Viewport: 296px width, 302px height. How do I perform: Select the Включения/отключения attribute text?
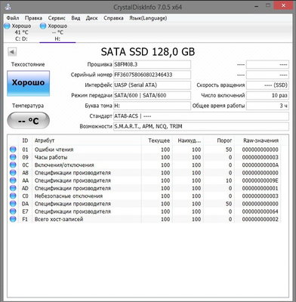tap(64, 165)
